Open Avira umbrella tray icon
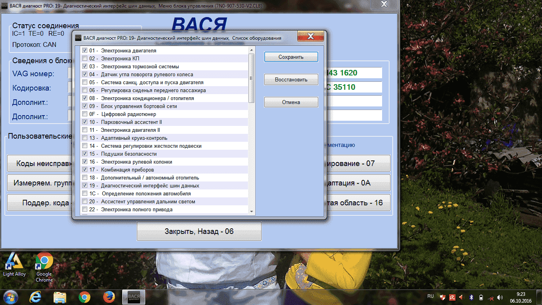 tap(452, 297)
